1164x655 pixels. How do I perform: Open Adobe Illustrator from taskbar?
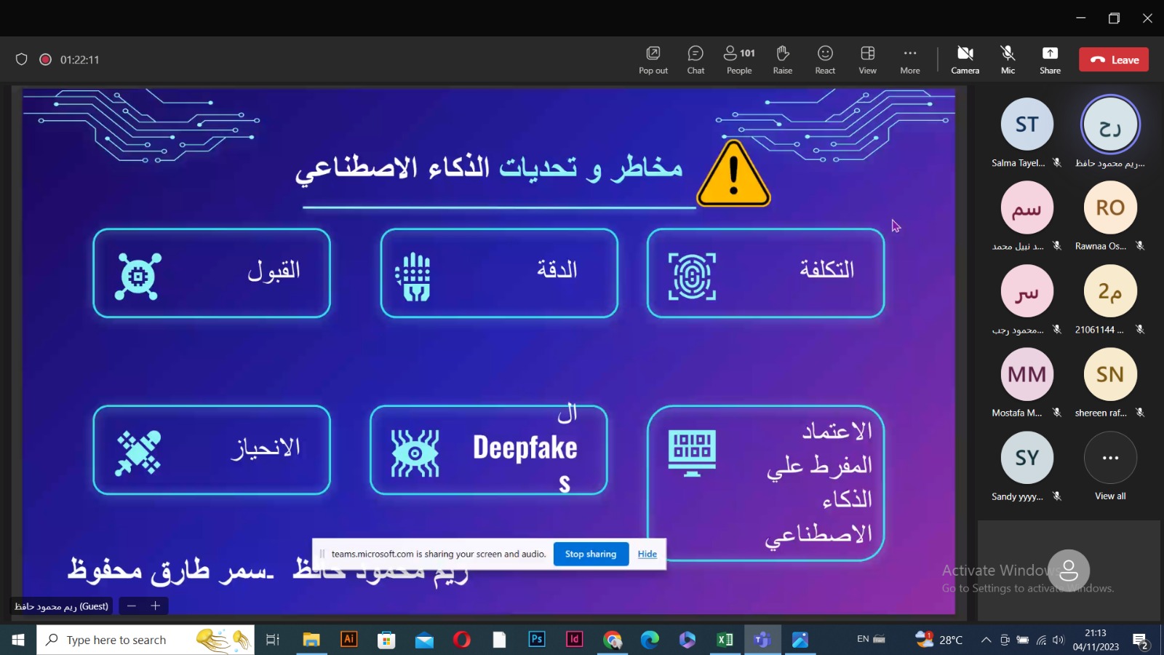[x=349, y=640]
